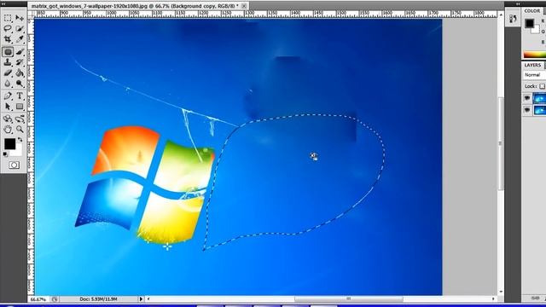Viewport: 546px width, 307px height.
Task: Close the matrix_got_windows_7-wallpaper document tab
Action: 244,6
